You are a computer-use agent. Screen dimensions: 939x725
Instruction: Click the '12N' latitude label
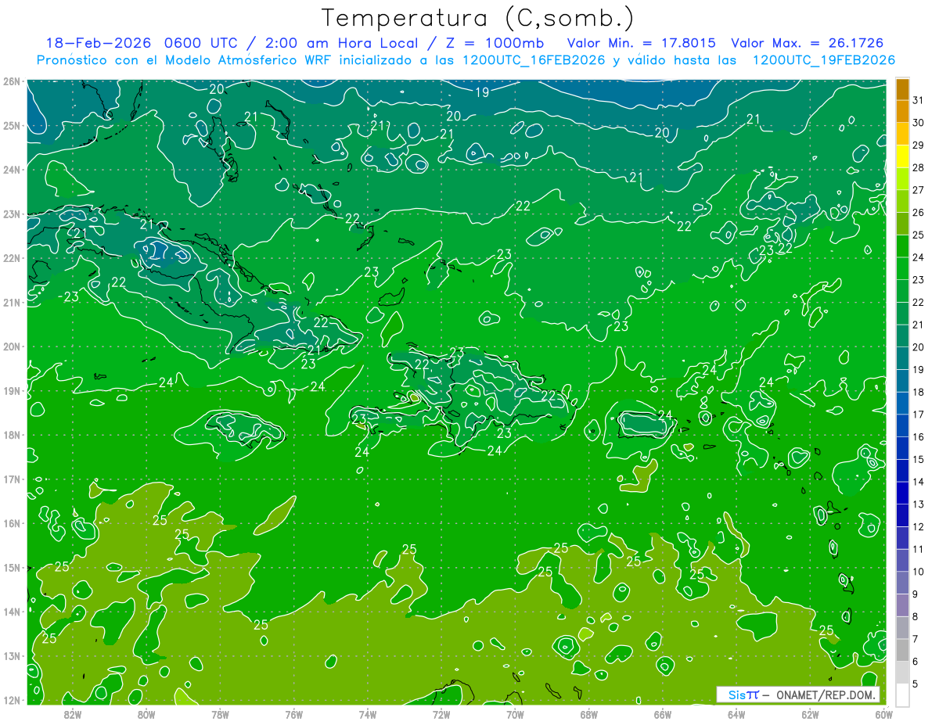point(12,699)
